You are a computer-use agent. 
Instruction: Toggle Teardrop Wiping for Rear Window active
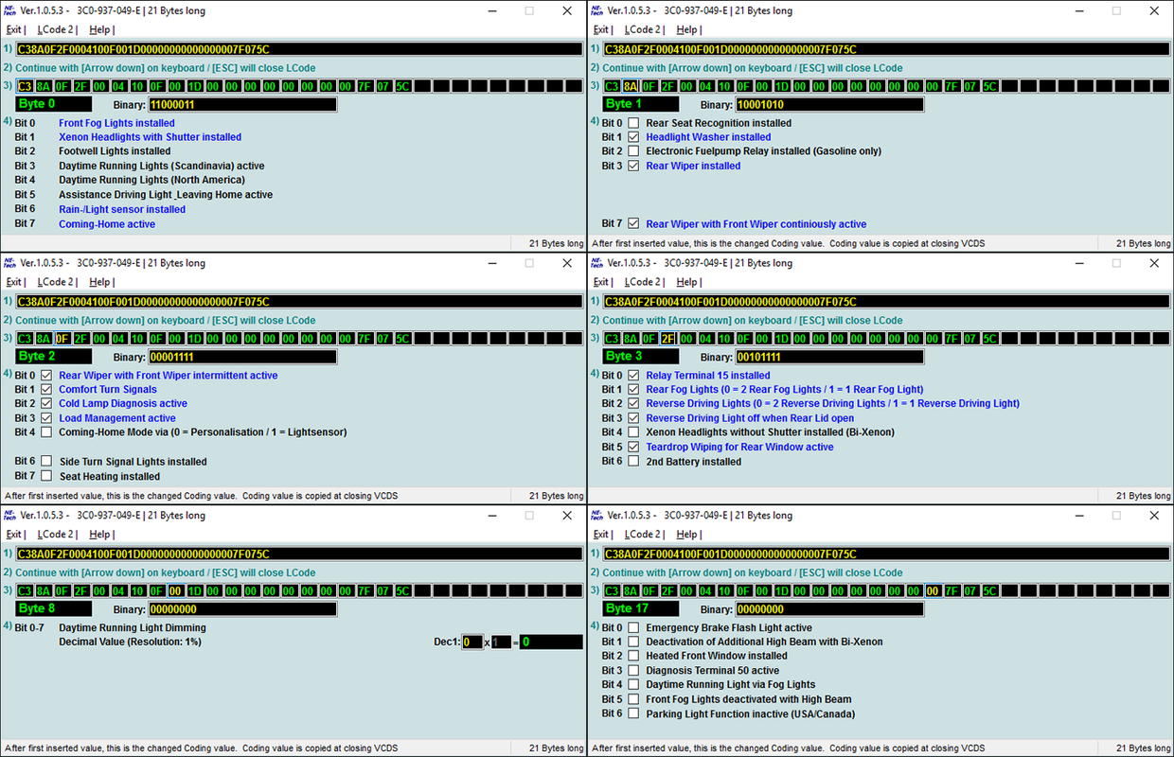pyautogui.click(x=633, y=447)
